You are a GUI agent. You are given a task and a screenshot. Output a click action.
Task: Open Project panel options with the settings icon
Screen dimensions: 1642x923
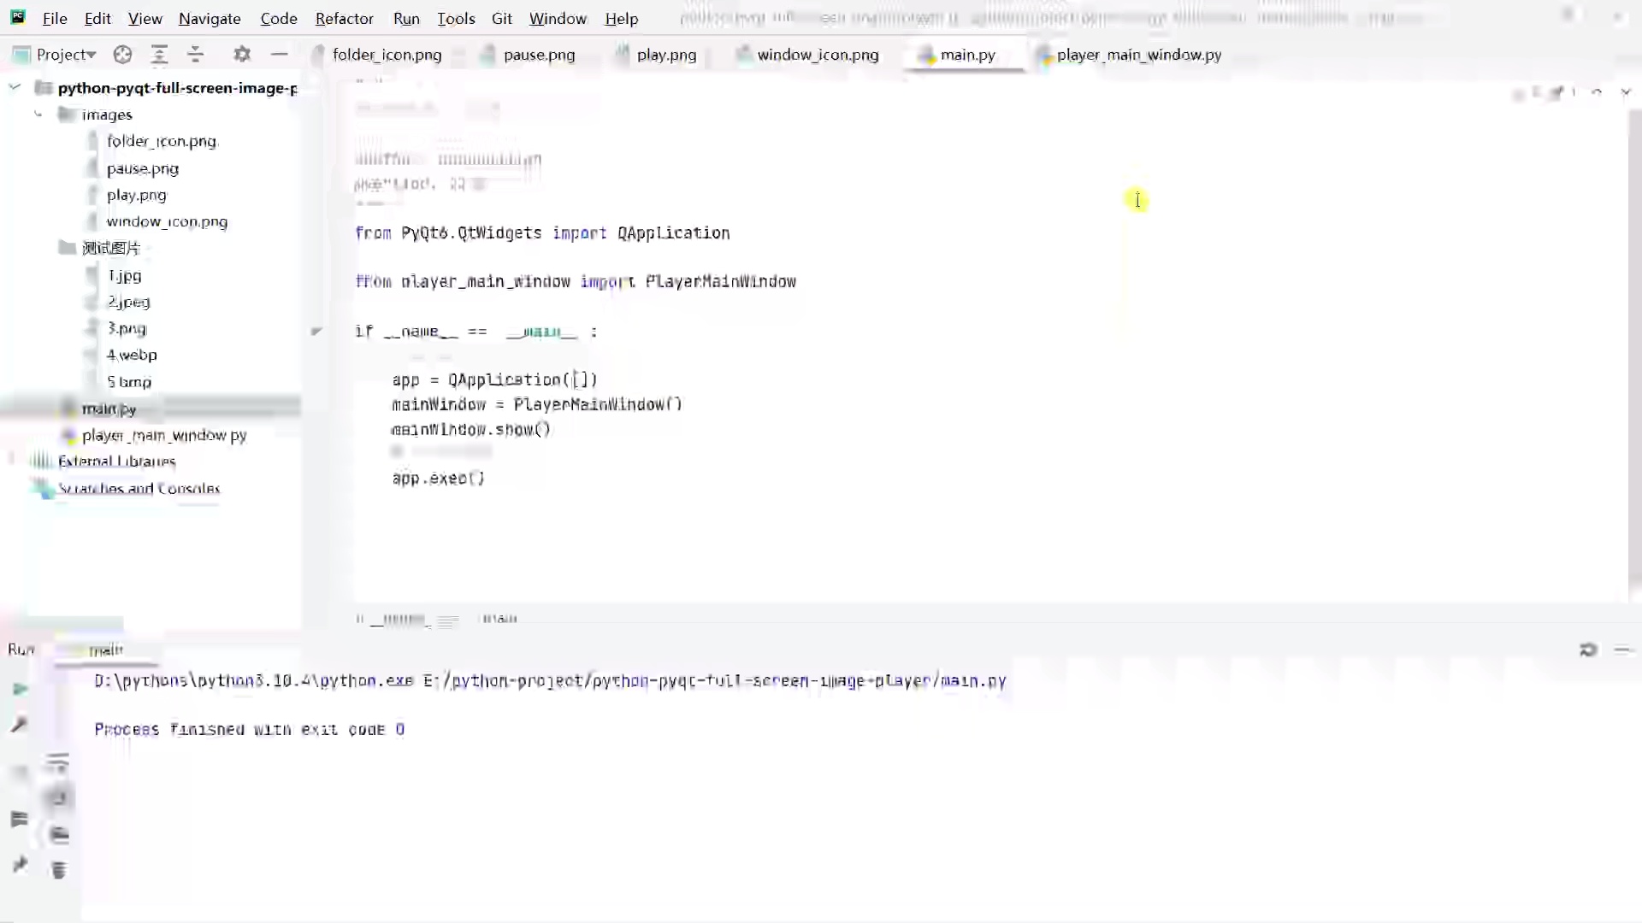coord(242,54)
